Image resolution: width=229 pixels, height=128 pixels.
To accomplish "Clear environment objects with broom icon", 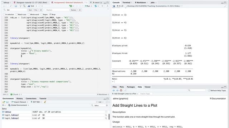I will click(x=45, y=102).
